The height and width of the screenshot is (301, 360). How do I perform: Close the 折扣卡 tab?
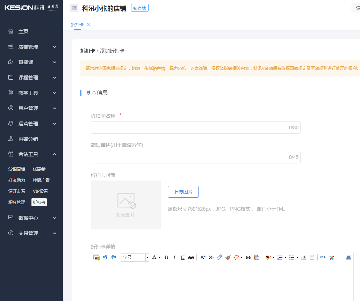click(x=88, y=25)
